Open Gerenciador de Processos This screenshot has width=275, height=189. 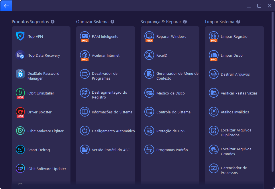click(x=234, y=170)
